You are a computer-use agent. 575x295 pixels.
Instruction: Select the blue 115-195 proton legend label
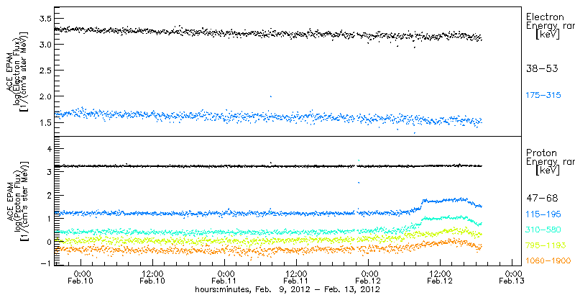click(543, 214)
